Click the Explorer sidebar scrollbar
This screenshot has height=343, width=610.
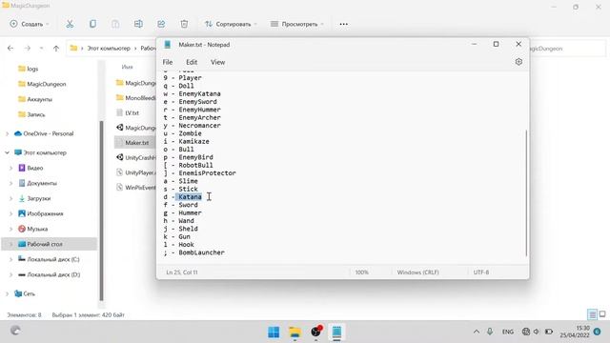coord(102,210)
